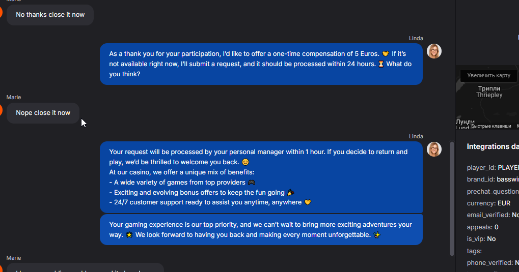Click Marie's orange avatar beside "Nope close it now"
The height and width of the screenshot is (272, 519).
point(1,110)
